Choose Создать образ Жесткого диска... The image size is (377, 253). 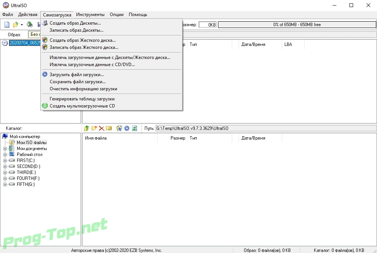click(111, 40)
